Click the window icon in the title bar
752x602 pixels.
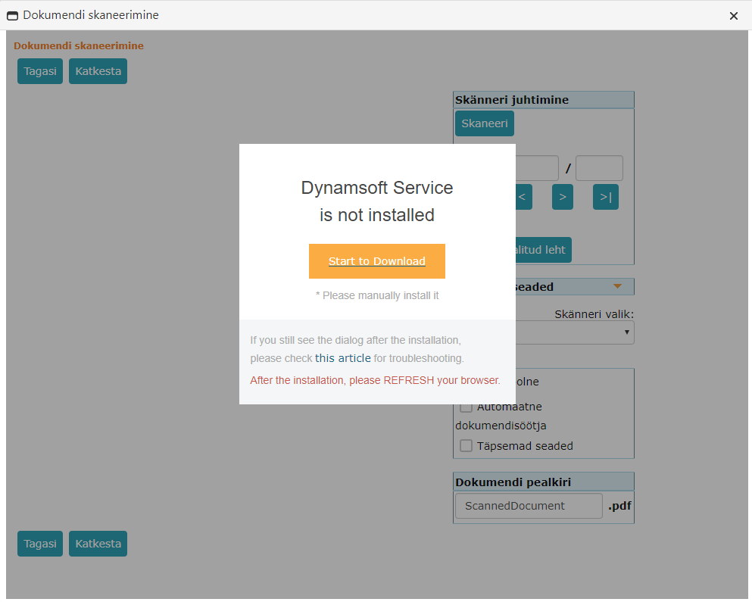tap(12, 16)
